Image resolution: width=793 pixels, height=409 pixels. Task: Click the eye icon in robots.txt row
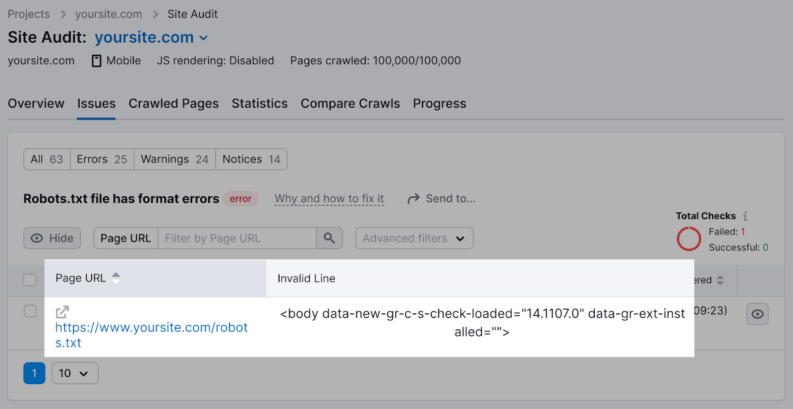(757, 314)
